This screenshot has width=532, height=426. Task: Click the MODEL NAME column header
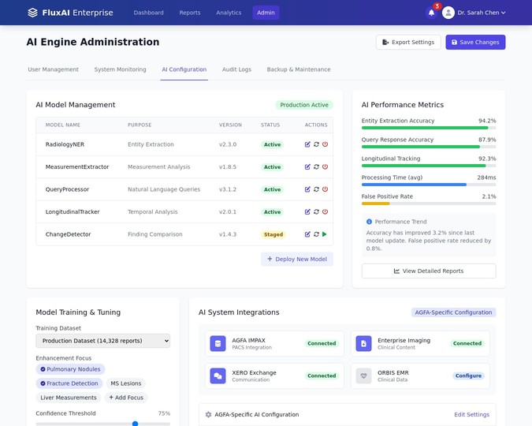[x=63, y=125]
